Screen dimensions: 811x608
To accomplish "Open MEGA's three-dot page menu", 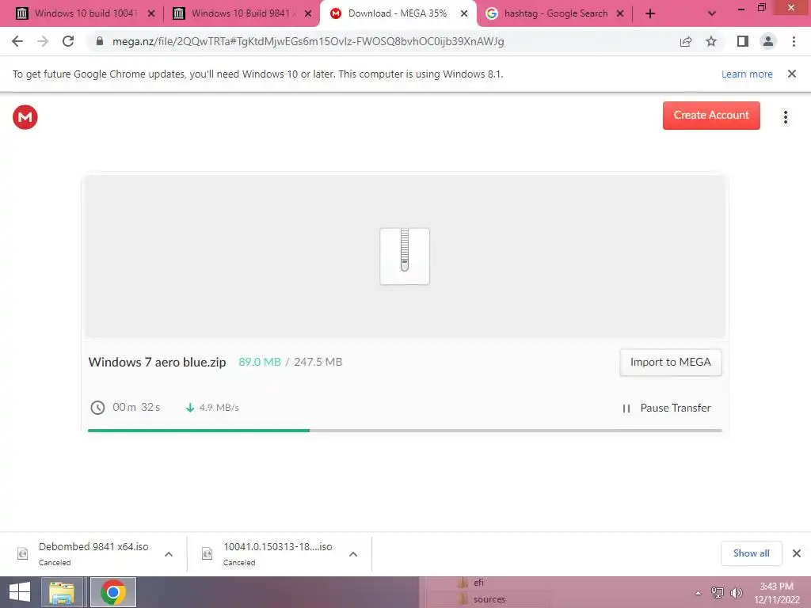I will (785, 117).
